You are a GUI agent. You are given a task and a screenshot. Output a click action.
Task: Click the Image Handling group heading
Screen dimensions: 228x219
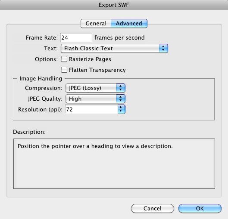(x=41, y=78)
